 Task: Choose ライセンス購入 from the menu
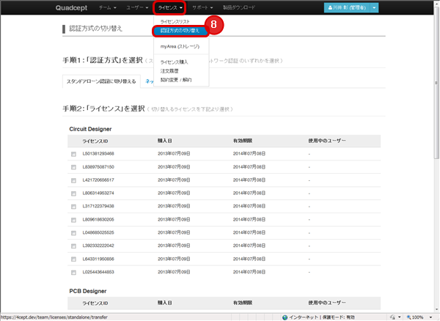pos(174,62)
